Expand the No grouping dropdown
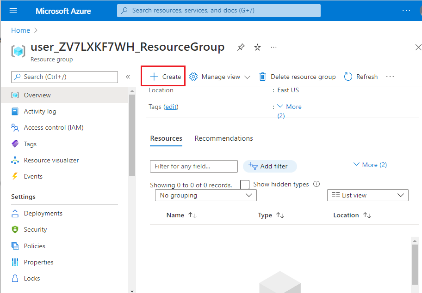Viewport: 422px width, 293px height. (x=205, y=196)
